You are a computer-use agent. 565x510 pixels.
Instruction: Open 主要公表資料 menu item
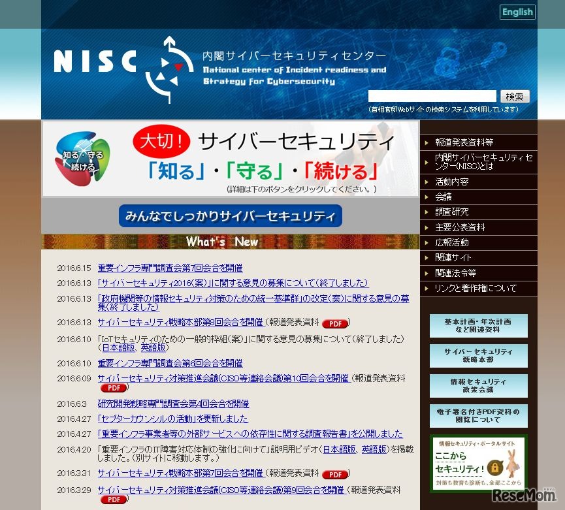(479, 228)
